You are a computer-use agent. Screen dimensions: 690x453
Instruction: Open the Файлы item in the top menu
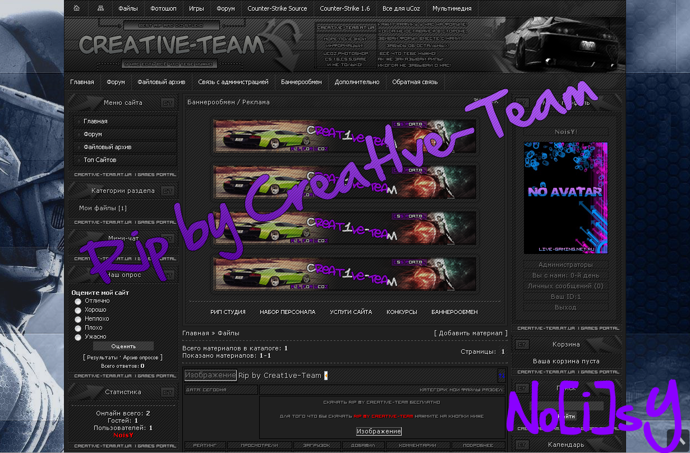coord(128,9)
